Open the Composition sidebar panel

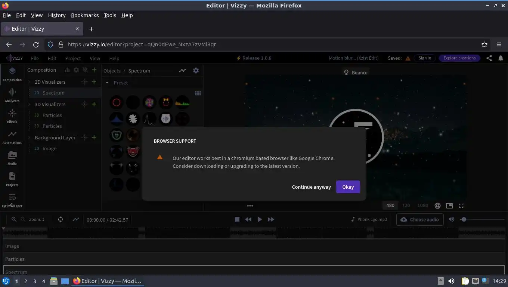click(12, 74)
